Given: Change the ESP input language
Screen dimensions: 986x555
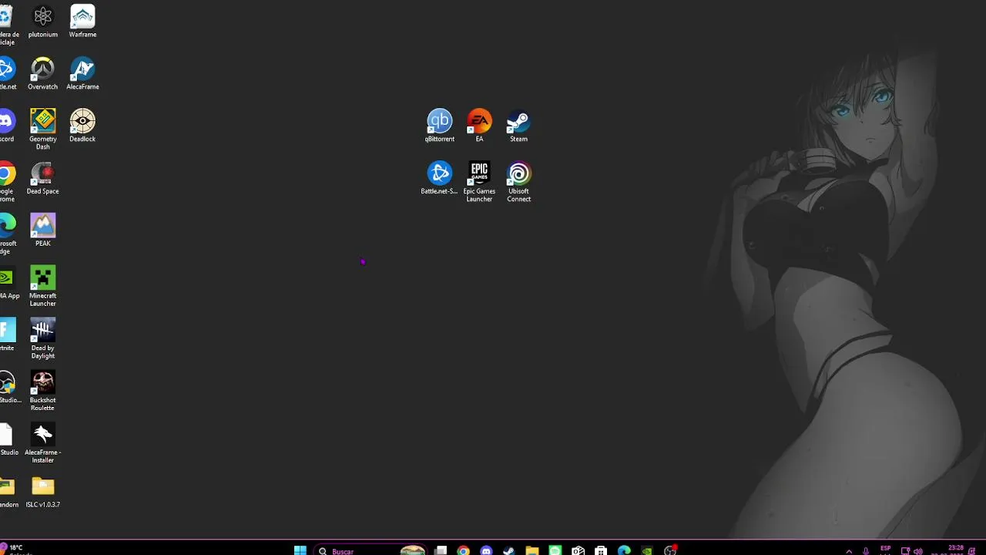Looking at the screenshot, I should pos(886,550).
